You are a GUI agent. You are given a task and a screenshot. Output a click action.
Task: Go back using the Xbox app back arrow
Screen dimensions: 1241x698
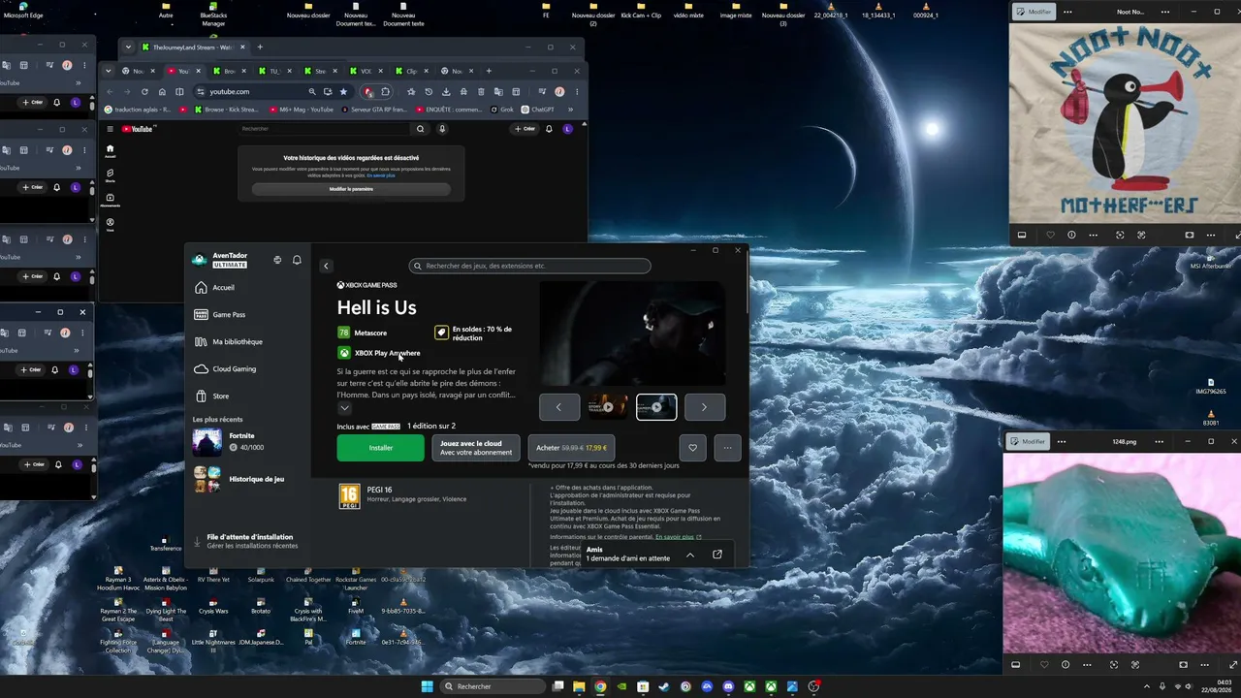[326, 266]
